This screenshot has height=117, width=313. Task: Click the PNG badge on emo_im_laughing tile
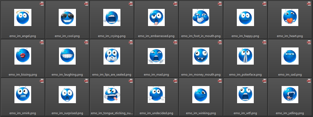tap(86, 42)
